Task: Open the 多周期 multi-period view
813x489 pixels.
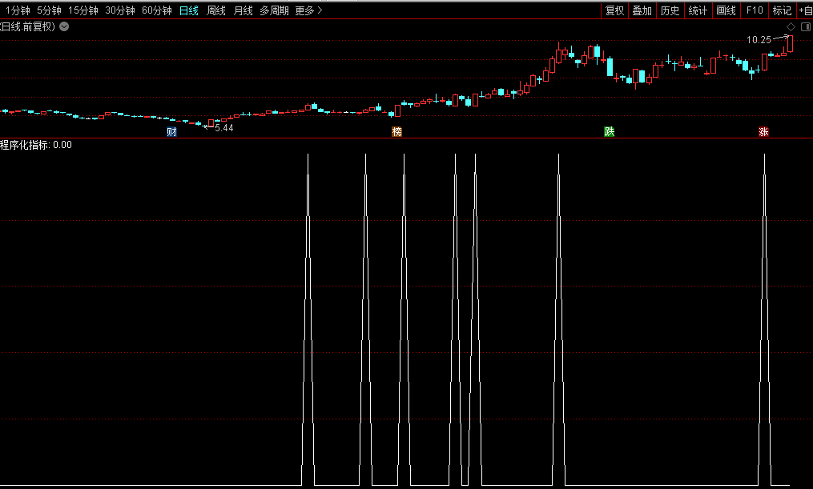Action: pyautogui.click(x=274, y=10)
